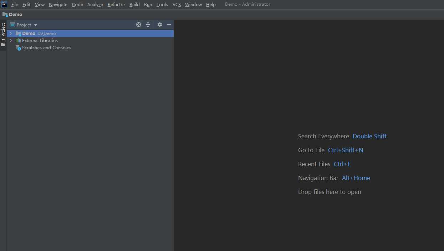Click the Go to File label
Image resolution: width=444 pixels, height=251 pixels.
(311, 150)
